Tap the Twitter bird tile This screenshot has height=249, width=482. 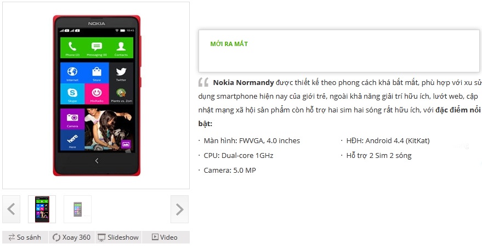tap(121, 73)
